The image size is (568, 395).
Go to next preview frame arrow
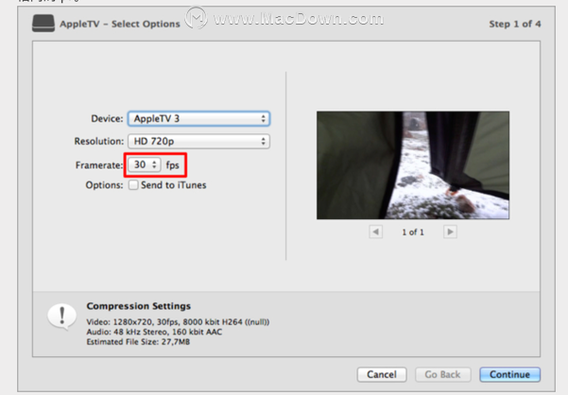tap(450, 232)
